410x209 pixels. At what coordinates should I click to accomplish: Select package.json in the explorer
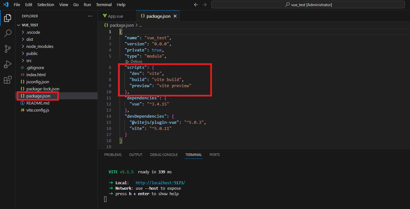pos(57,96)
